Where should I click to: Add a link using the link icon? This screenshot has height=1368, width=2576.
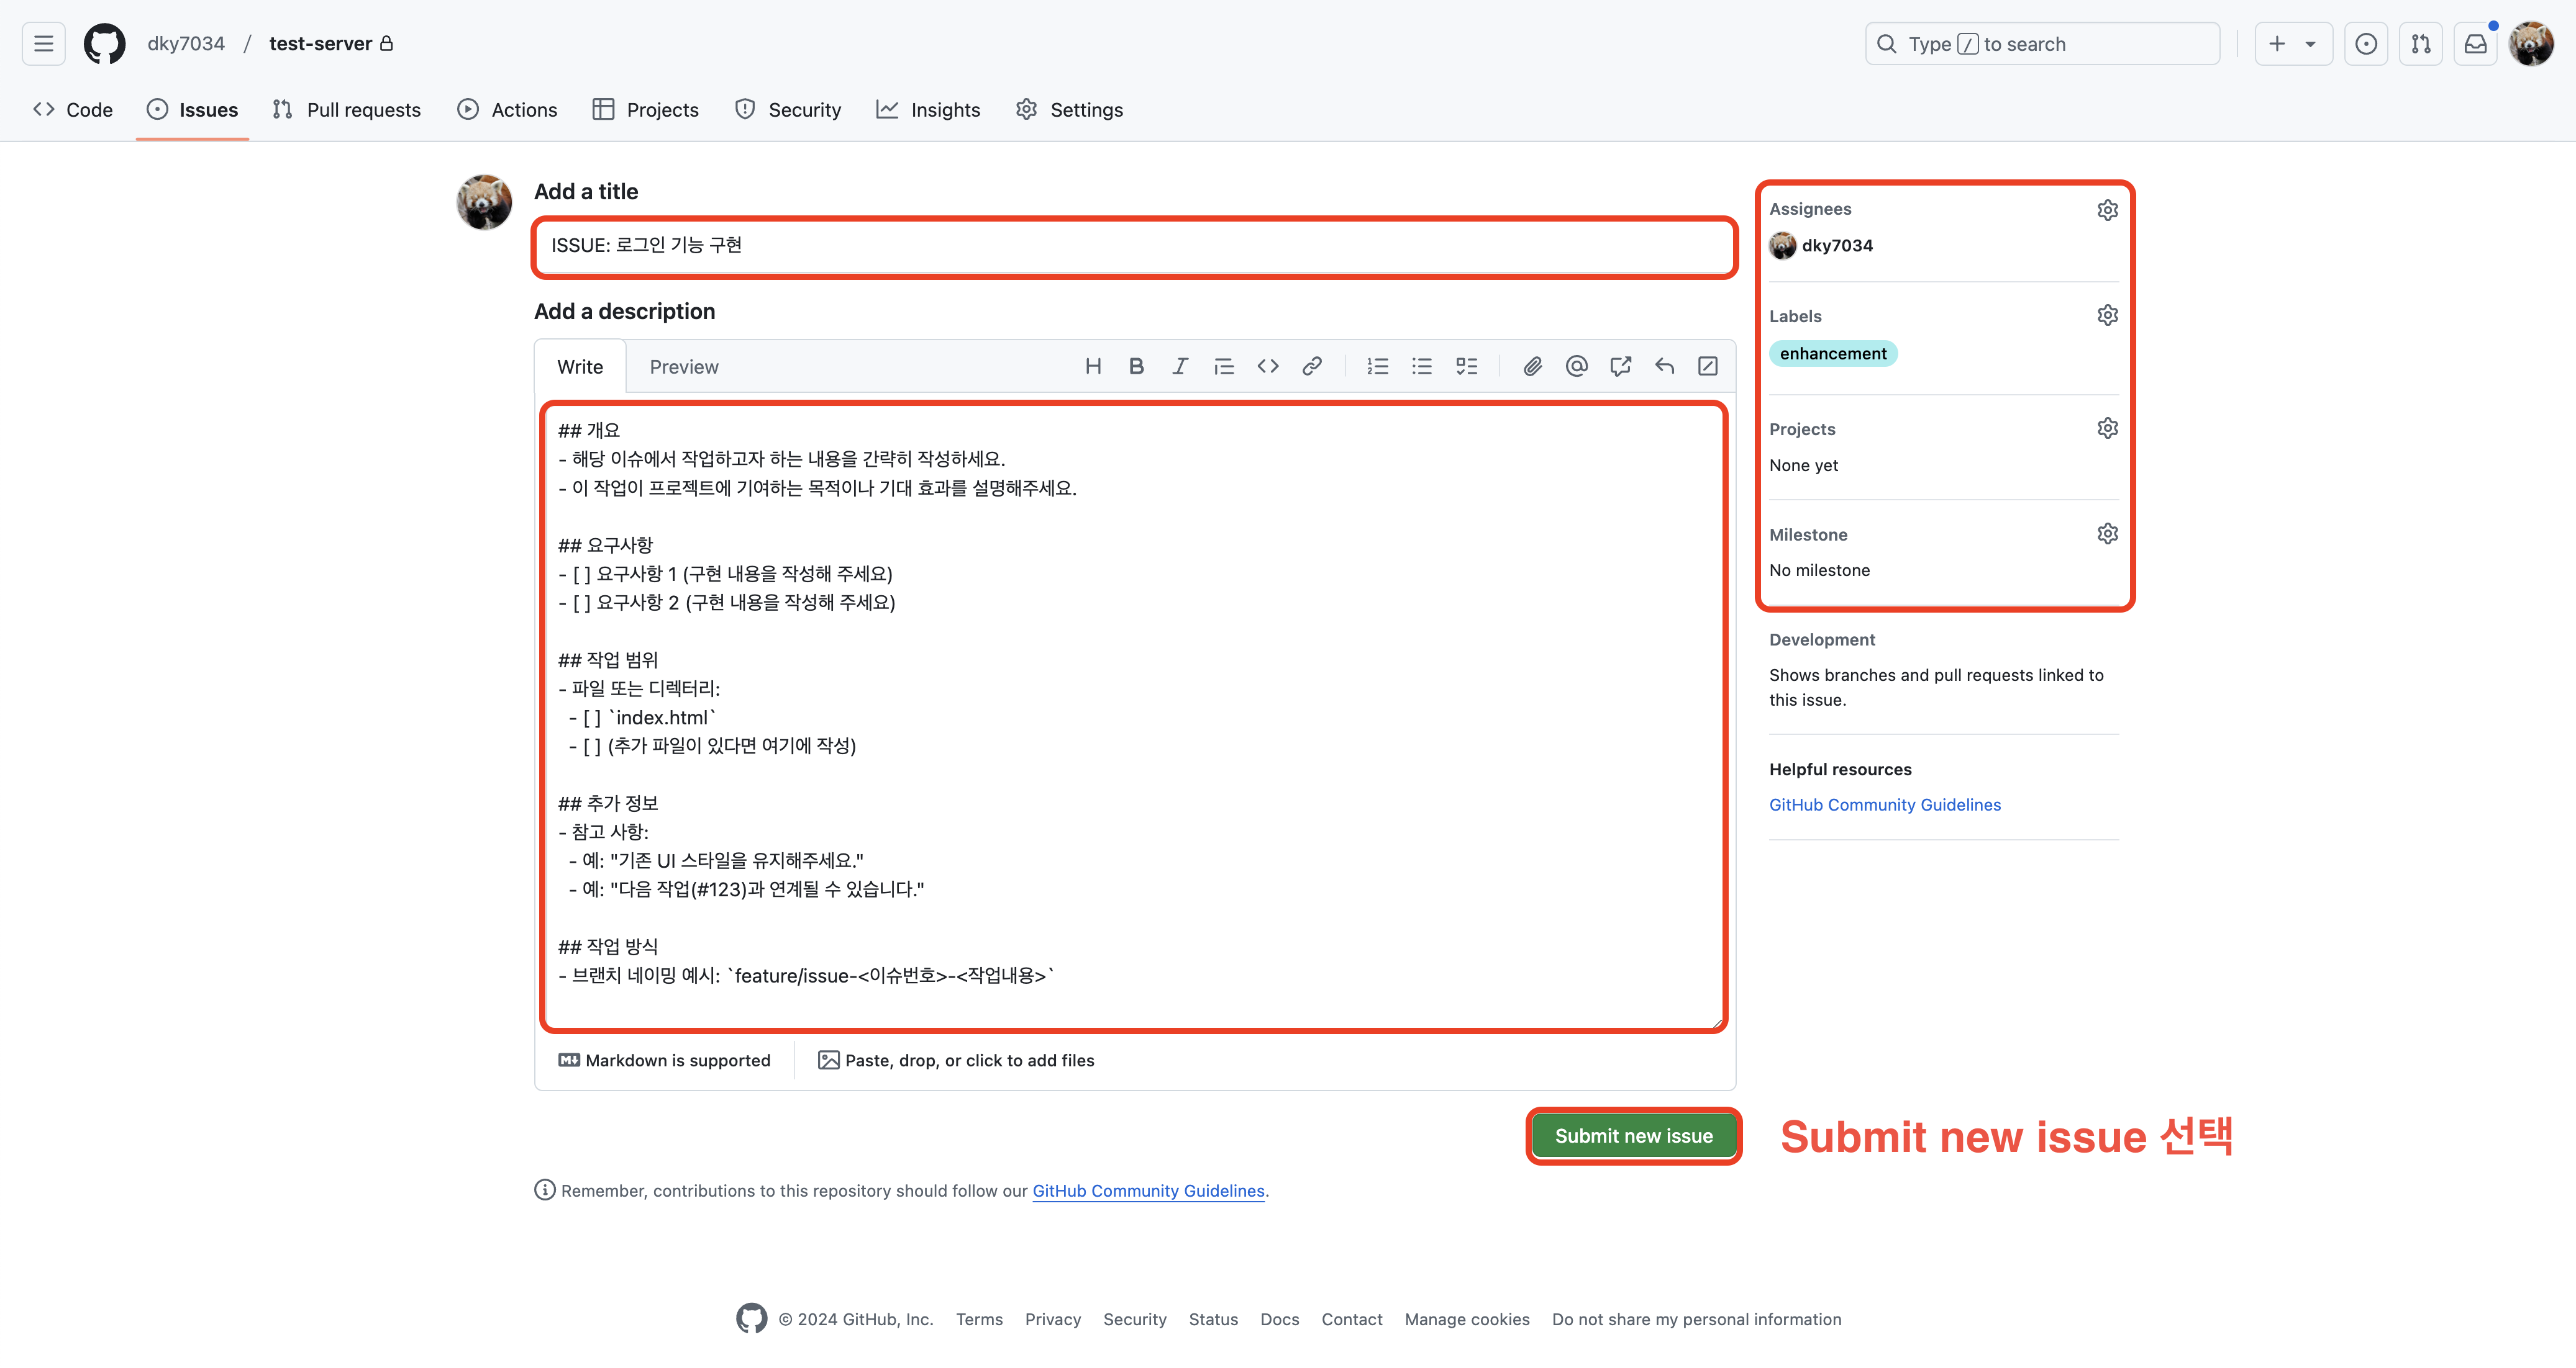1312,367
